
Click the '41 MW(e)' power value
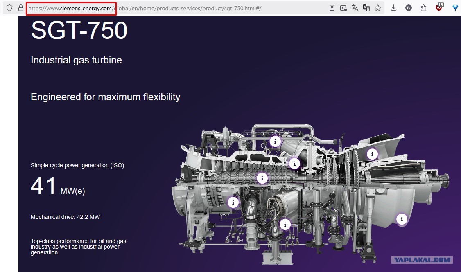(58, 186)
